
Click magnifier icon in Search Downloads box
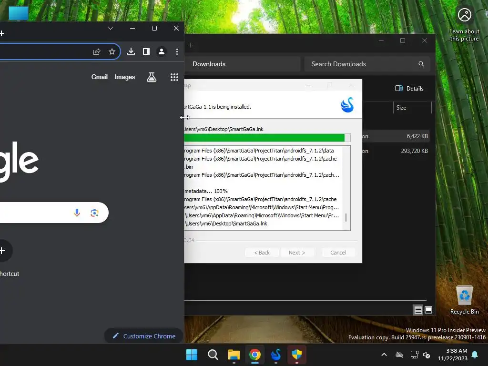point(421,64)
